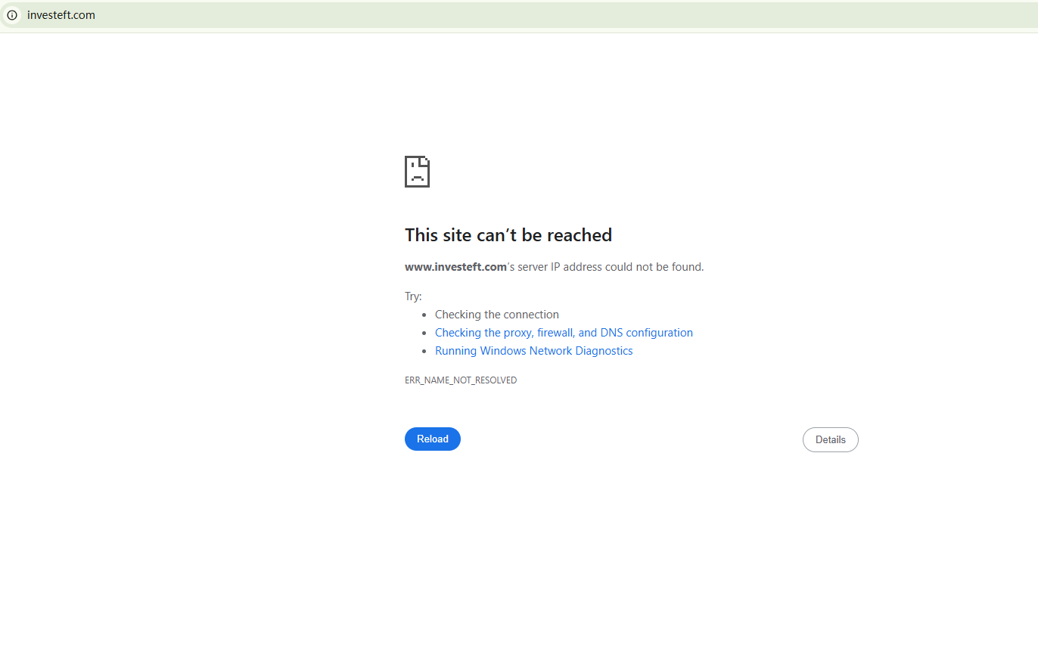The height and width of the screenshot is (667, 1038).
Task: Click "server IP address could not be found" text
Action: tap(611, 267)
